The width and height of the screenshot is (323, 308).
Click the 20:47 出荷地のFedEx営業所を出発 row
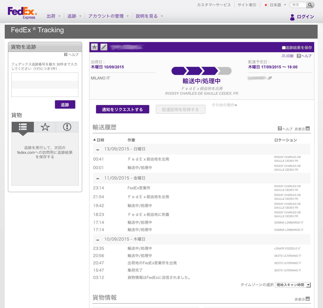201,263
